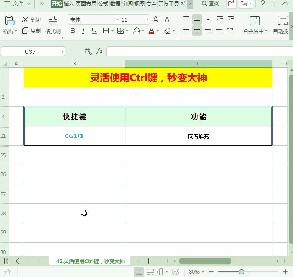Open the 开发工具 Developer tab
Viewport: 293px width, 277px height.
point(169,4)
